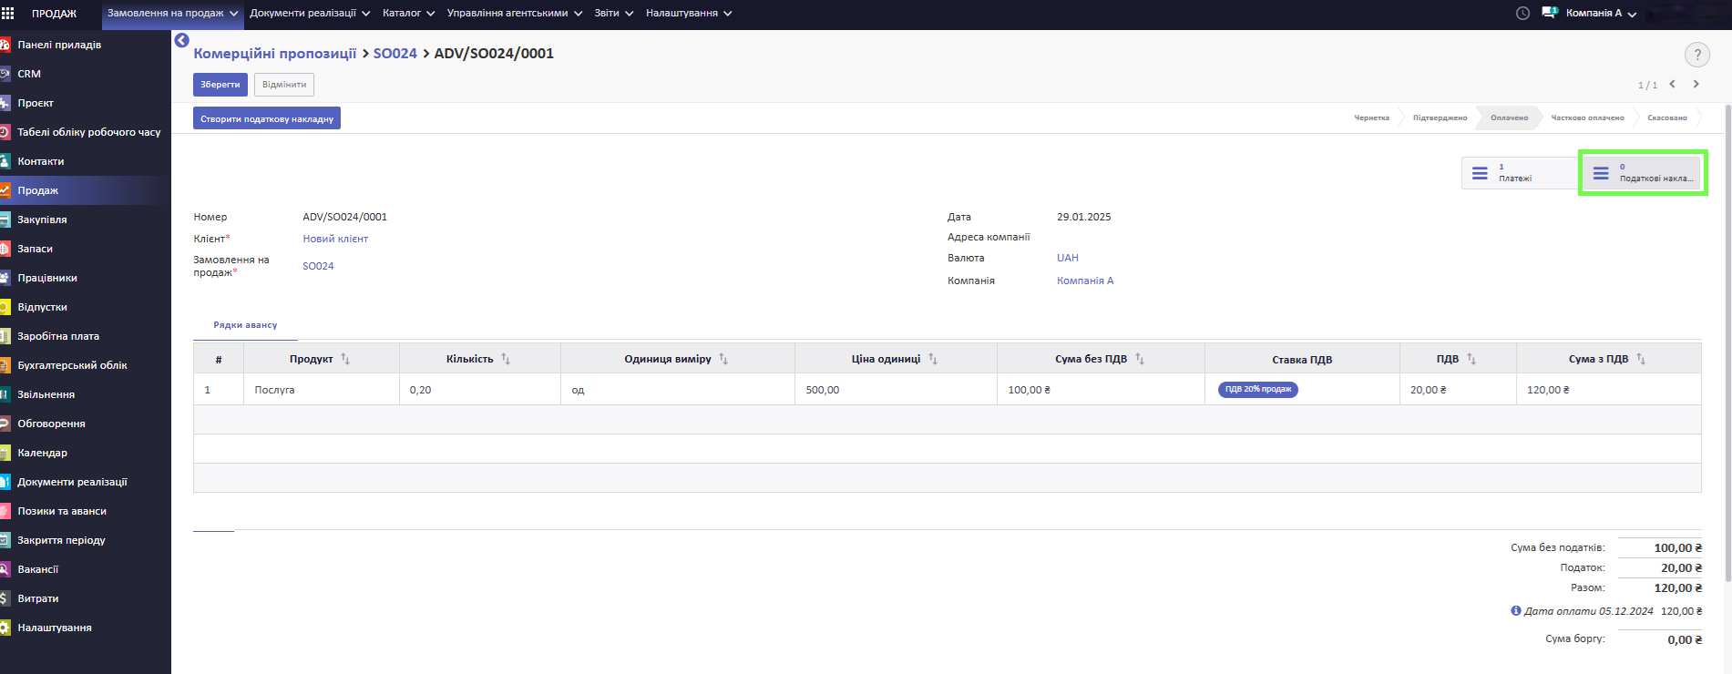Open the Витрати dollar sidebar icon
Viewport: 1732px width, 674px height.
coord(5,598)
